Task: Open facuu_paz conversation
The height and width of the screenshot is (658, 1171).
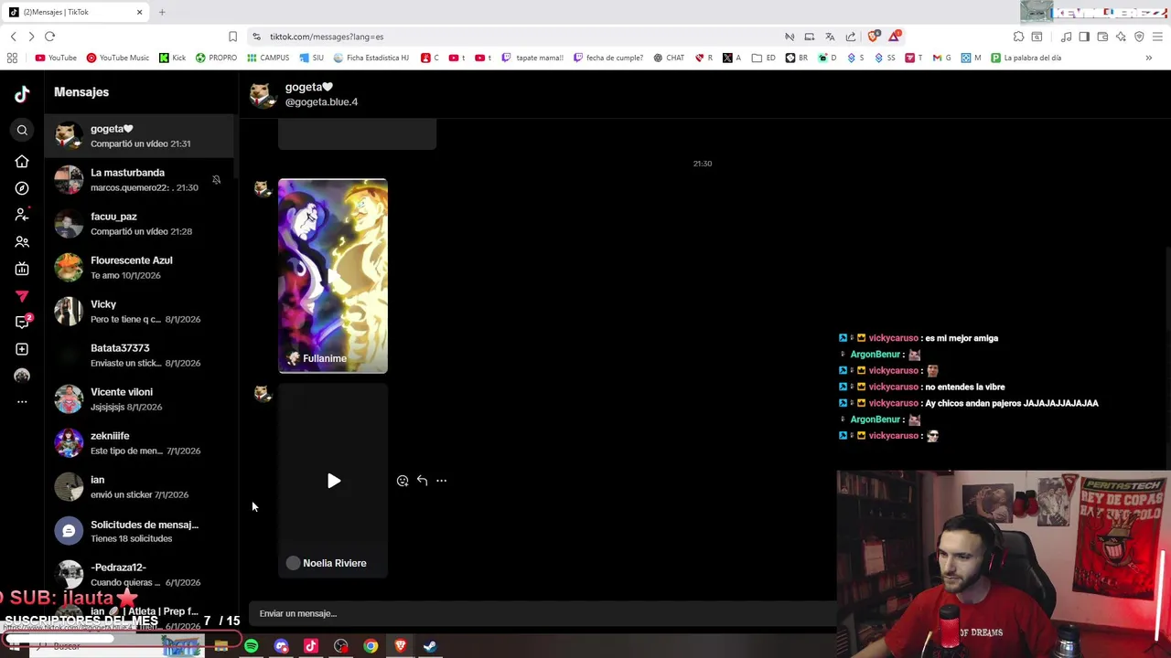Action: (139, 224)
